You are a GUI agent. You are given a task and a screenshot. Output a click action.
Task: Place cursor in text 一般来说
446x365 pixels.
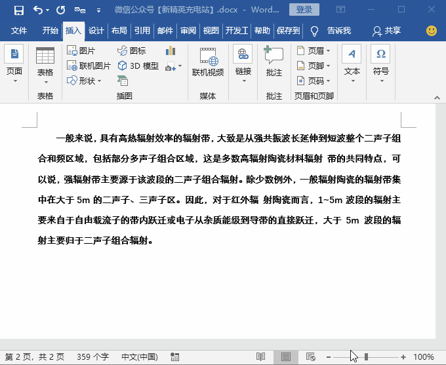74,138
